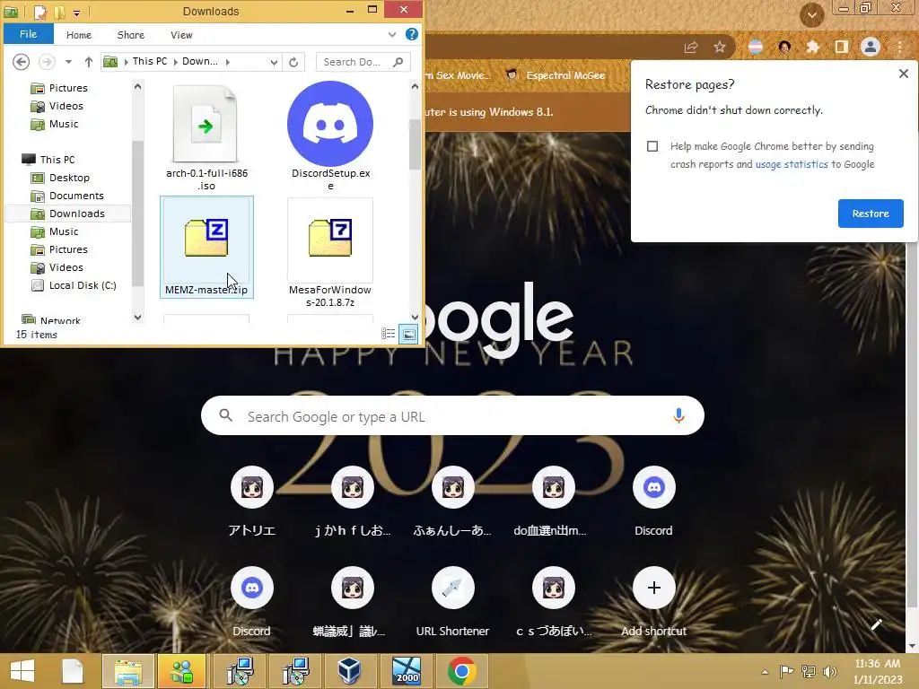Click the Explorer Forward arrow button
Image resolution: width=919 pixels, height=689 pixels.
(x=47, y=62)
